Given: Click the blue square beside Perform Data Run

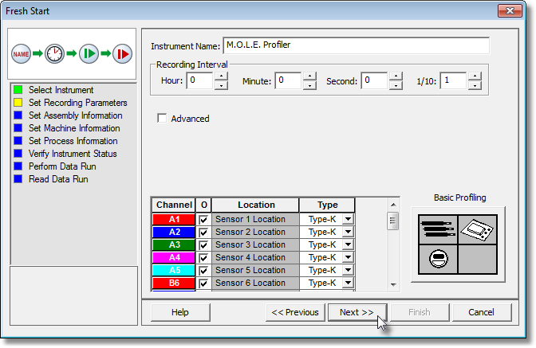Looking at the screenshot, I should coord(18,166).
